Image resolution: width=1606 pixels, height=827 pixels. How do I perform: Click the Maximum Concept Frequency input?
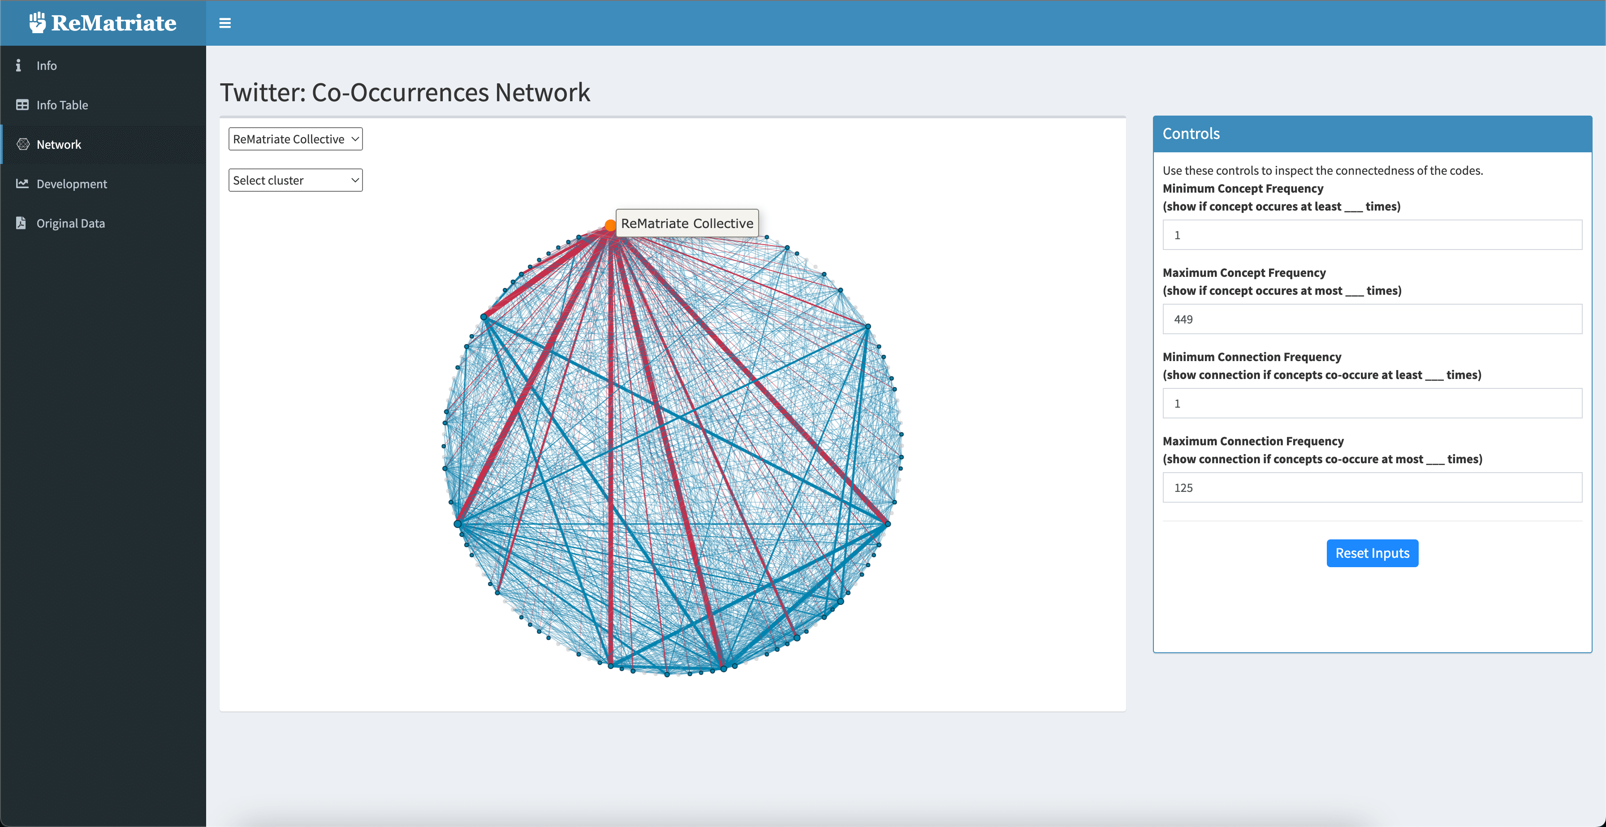point(1372,319)
